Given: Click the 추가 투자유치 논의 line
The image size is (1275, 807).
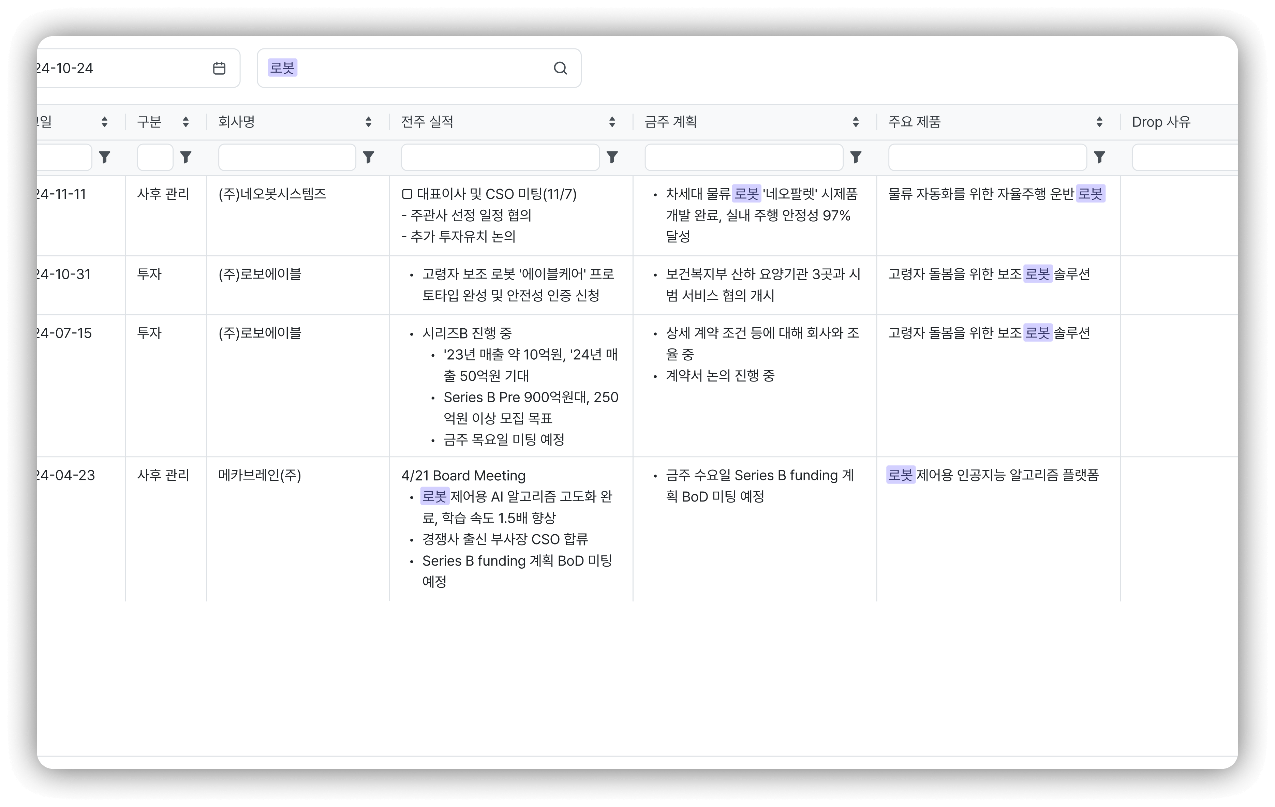Looking at the screenshot, I should tap(459, 236).
